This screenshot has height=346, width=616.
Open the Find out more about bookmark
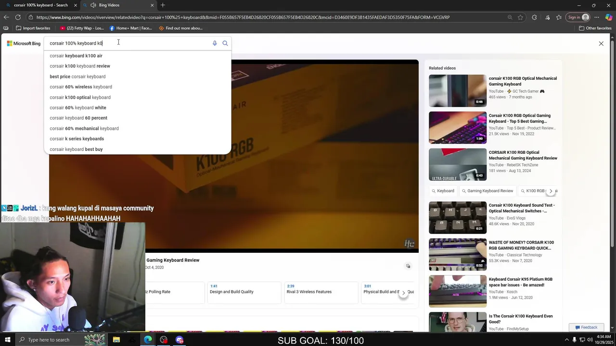pos(180,28)
